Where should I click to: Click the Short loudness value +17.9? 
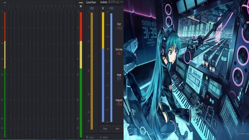[x=119, y=28]
